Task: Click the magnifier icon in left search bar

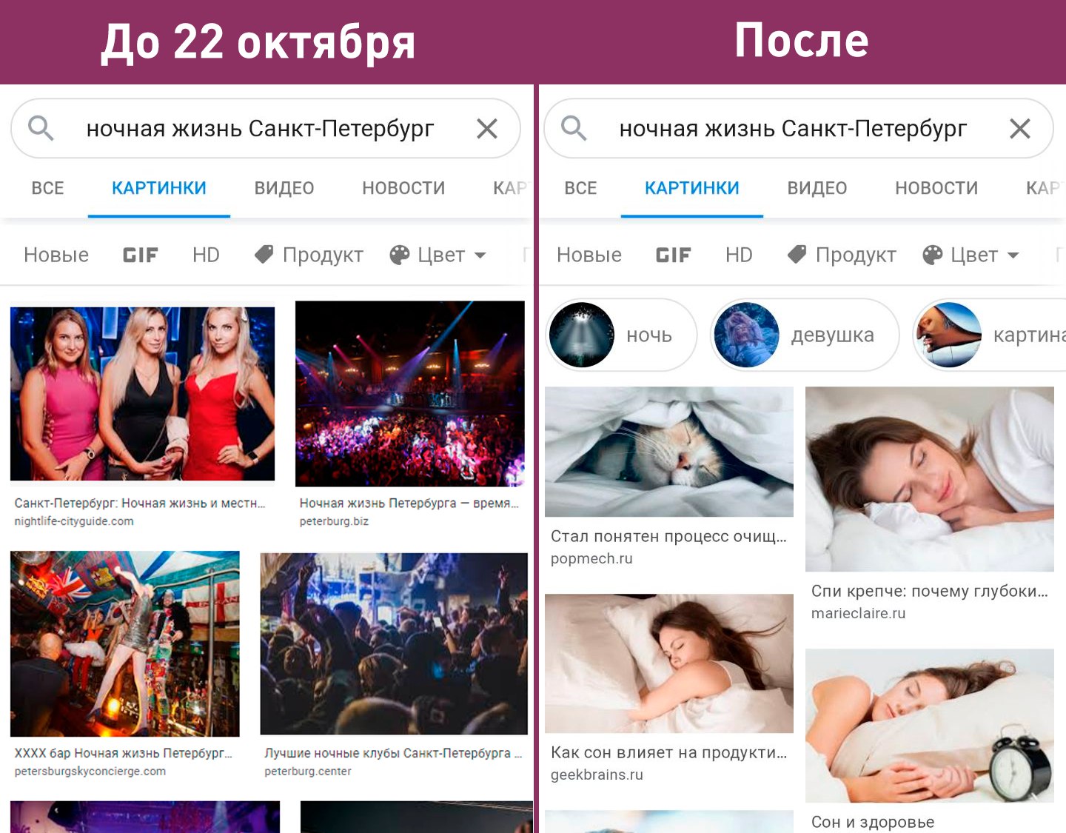Action: (x=41, y=128)
